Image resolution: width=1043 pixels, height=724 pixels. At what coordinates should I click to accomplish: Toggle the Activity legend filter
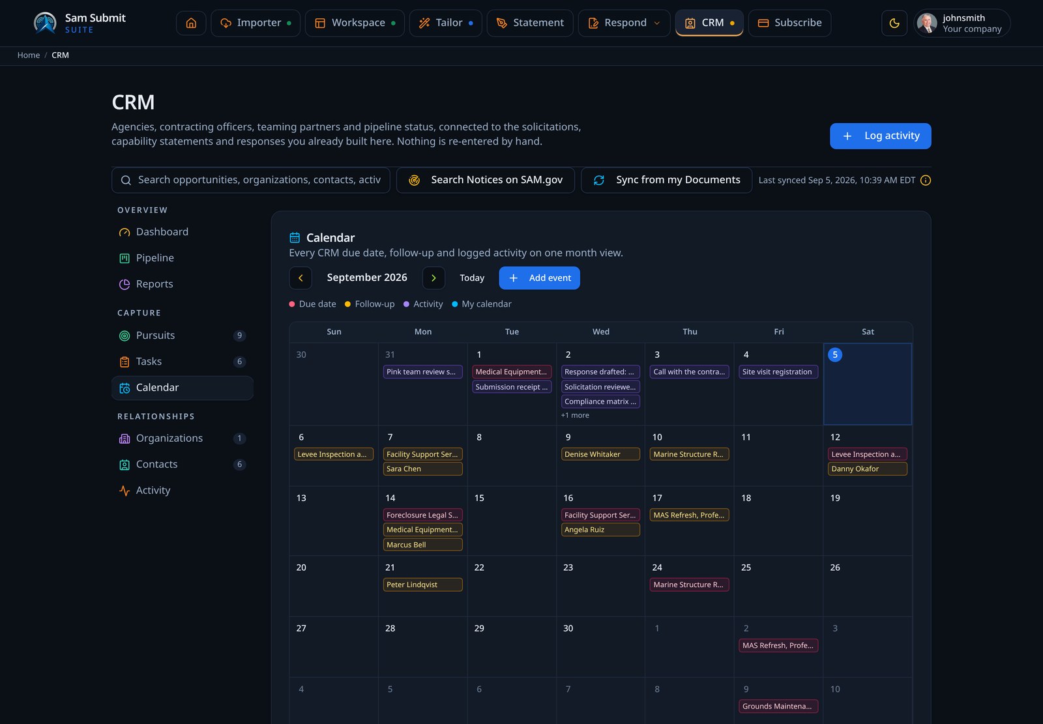[423, 304]
